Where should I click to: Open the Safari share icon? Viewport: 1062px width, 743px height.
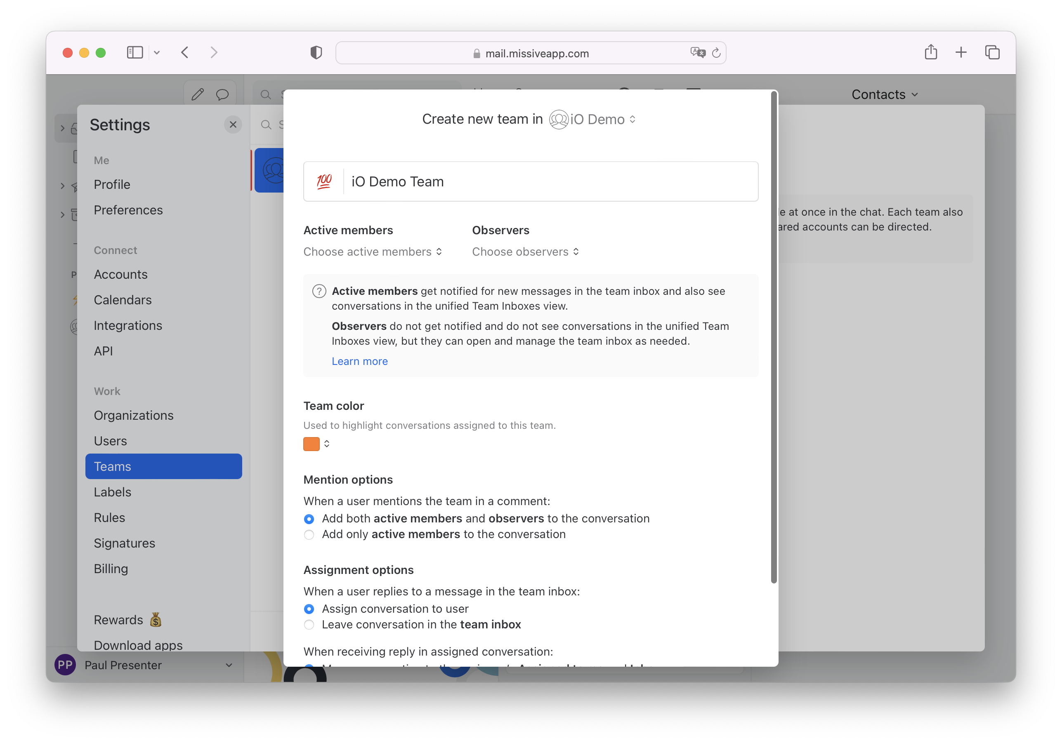(x=931, y=52)
